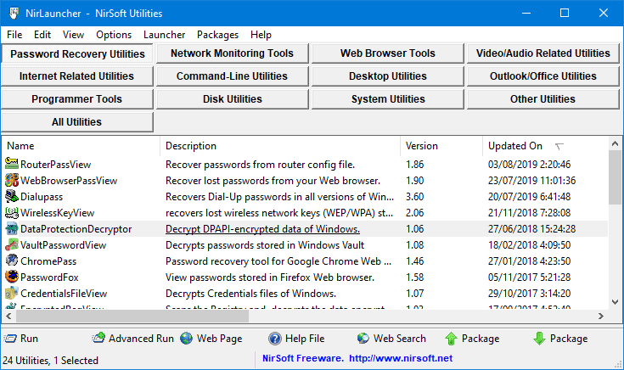Click date 20/07/2019 6:41:48
This screenshot has width=624, height=370.
click(x=529, y=197)
